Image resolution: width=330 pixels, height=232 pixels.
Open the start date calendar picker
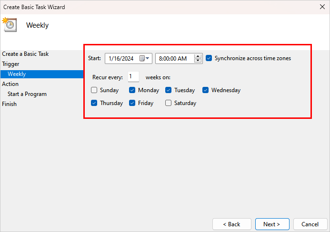(144, 59)
